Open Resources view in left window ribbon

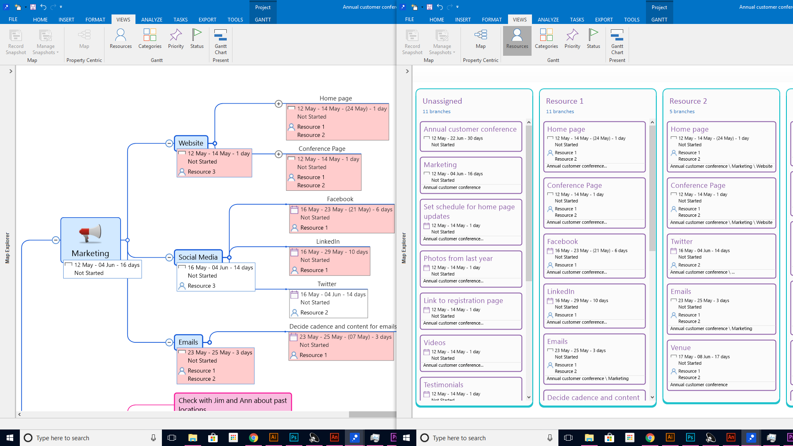[x=121, y=39]
